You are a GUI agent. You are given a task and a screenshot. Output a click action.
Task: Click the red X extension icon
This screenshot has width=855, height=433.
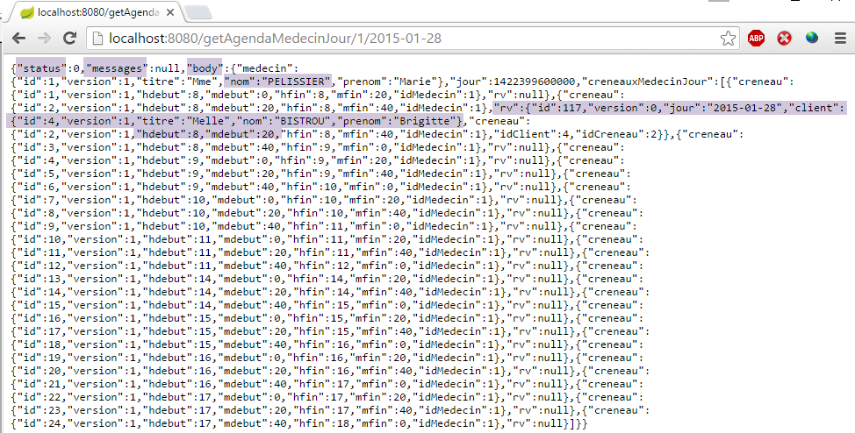tap(784, 39)
